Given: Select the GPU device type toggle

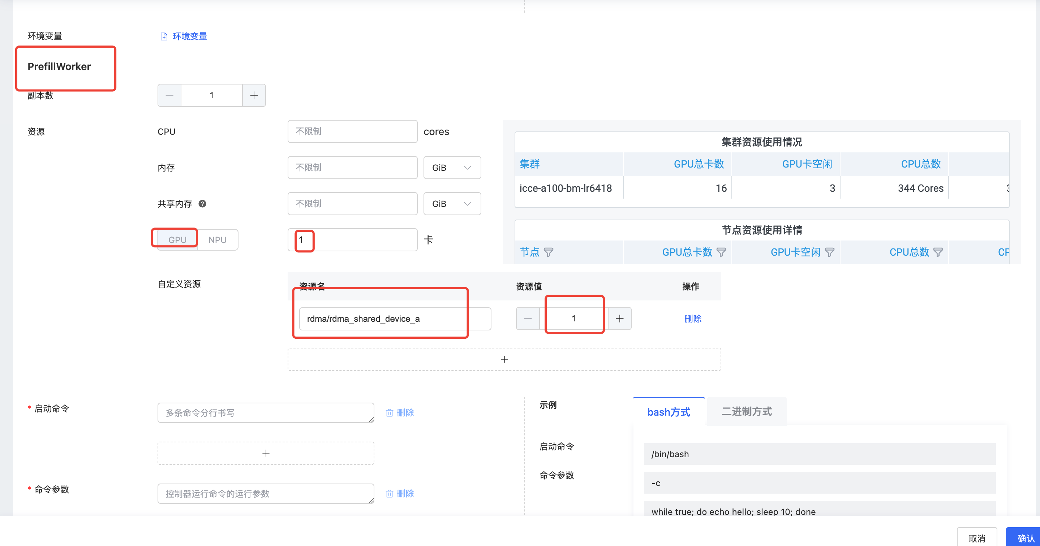Looking at the screenshot, I should pos(177,240).
